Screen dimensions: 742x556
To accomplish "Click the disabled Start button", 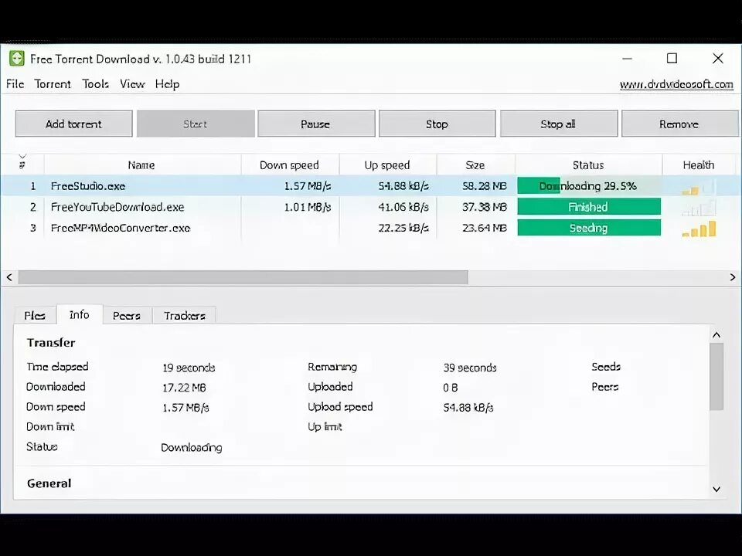I will [x=196, y=124].
